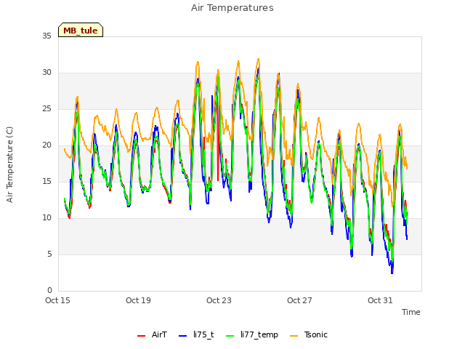
Task: Click the 15 y-axis tick label
Action: tap(46, 182)
